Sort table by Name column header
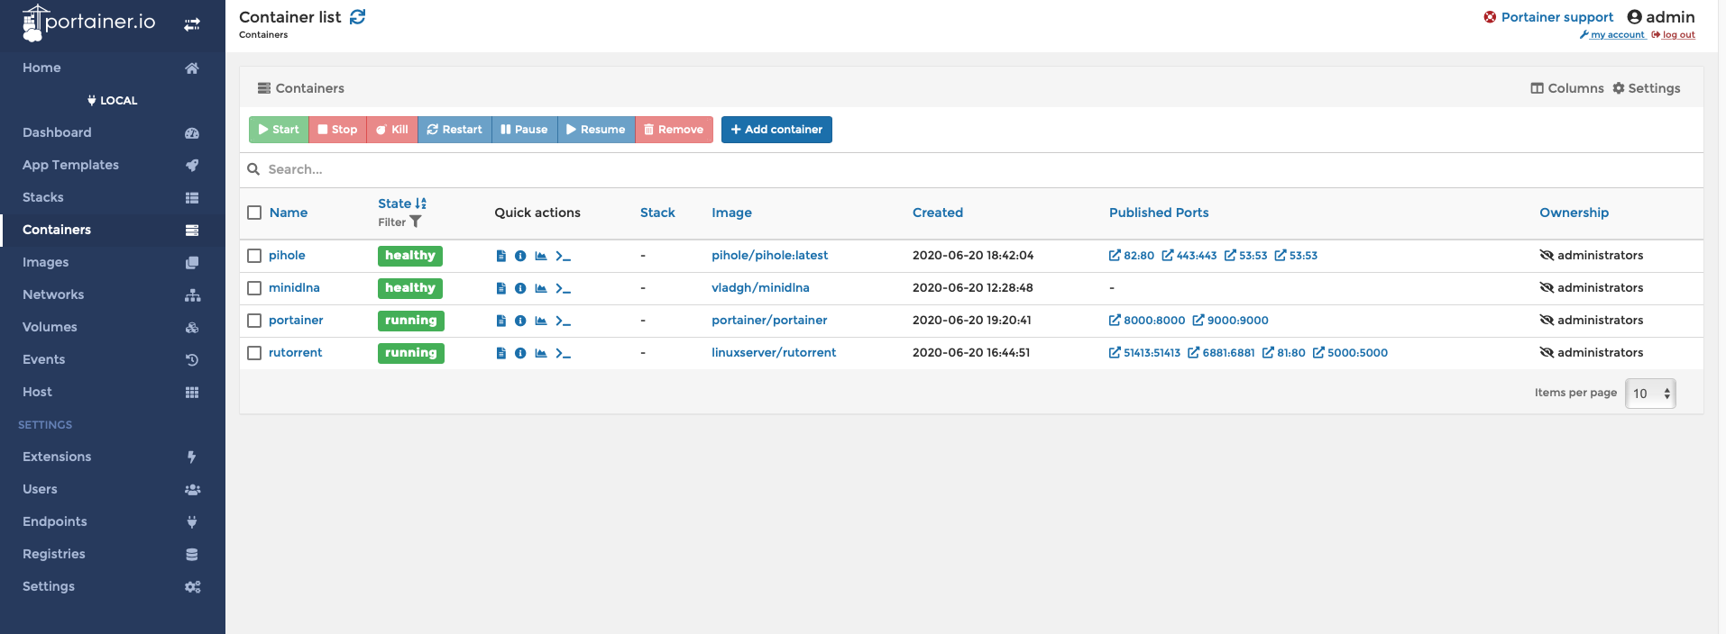This screenshot has height=634, width=1726. (x=289, y=213)
